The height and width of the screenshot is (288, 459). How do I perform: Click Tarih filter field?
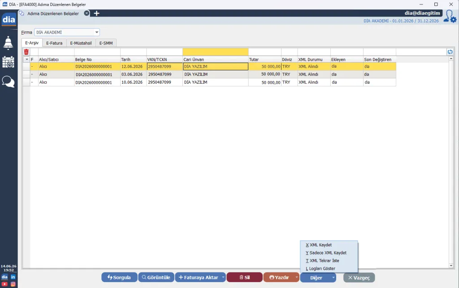point(133,52)
